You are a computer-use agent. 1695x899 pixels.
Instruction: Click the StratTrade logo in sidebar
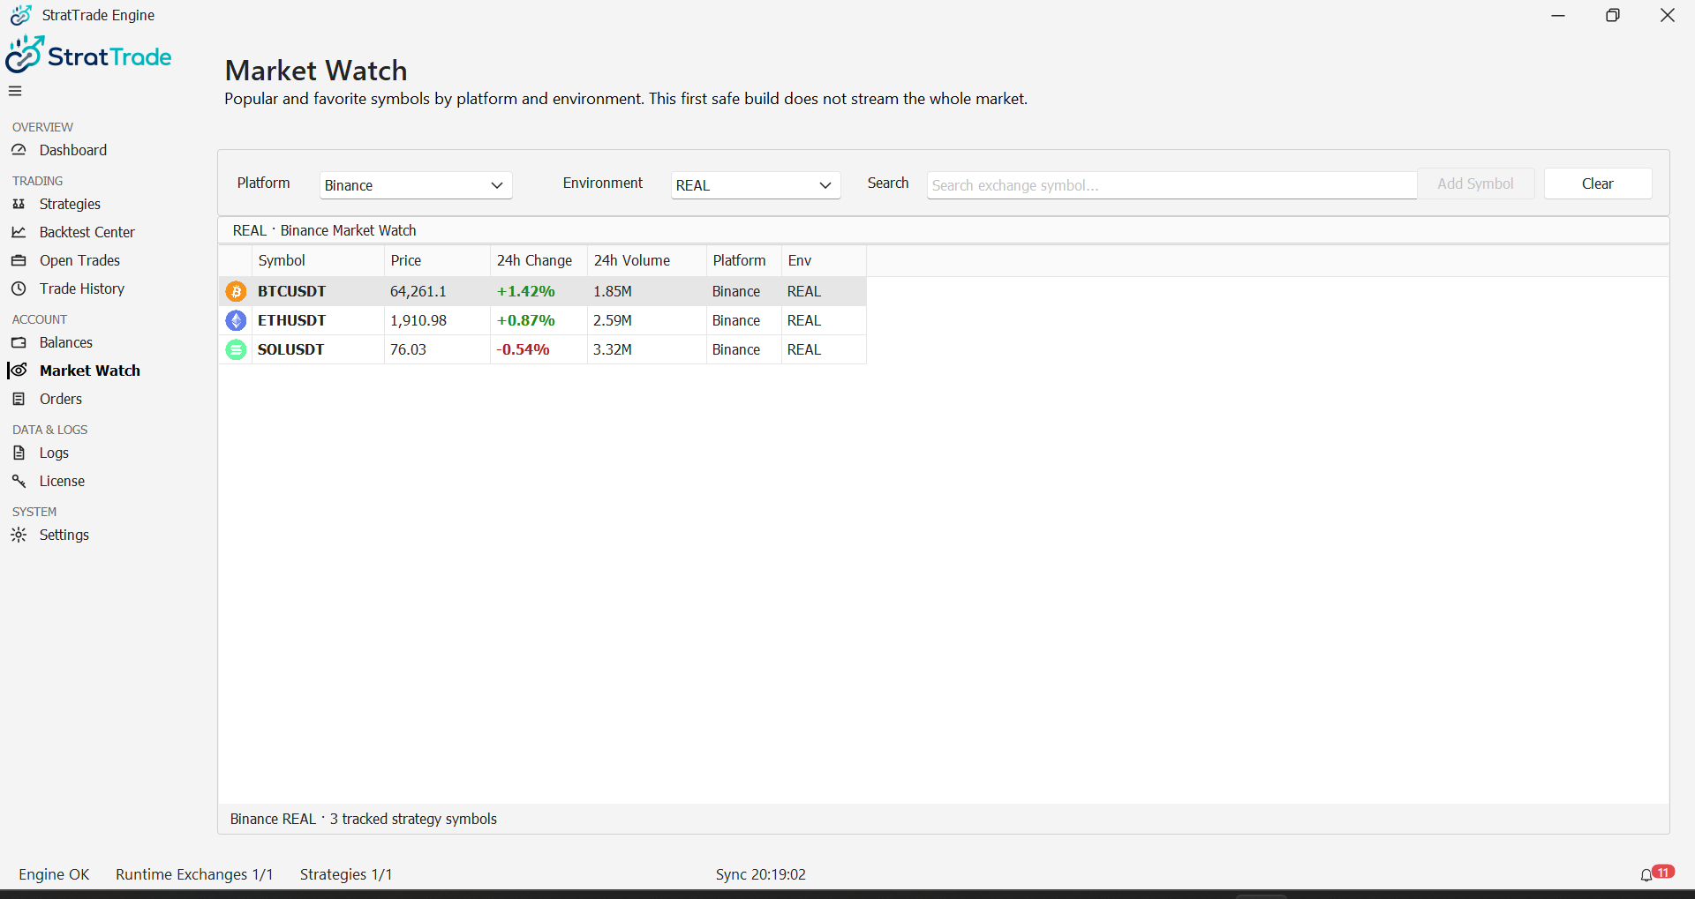click(x=88, y=55)
